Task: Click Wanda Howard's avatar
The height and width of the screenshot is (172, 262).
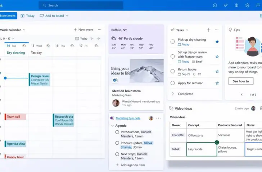Action: pos(116,103)
